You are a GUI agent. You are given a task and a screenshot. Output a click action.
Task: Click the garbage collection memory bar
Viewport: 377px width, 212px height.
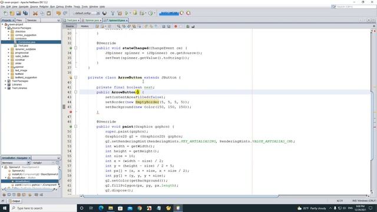(x=169, y=13)
